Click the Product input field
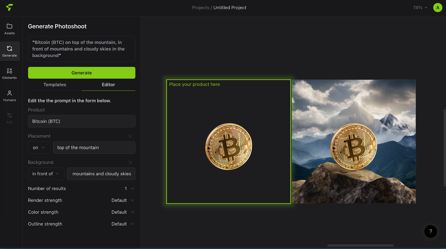This screenshot has width=446, height=249. tap(82, 121)
